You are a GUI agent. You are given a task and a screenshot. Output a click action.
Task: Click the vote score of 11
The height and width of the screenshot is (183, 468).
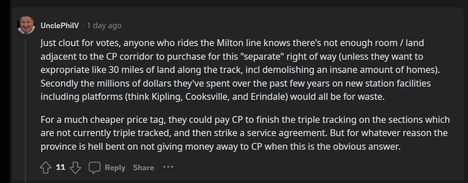coord(61,167)
